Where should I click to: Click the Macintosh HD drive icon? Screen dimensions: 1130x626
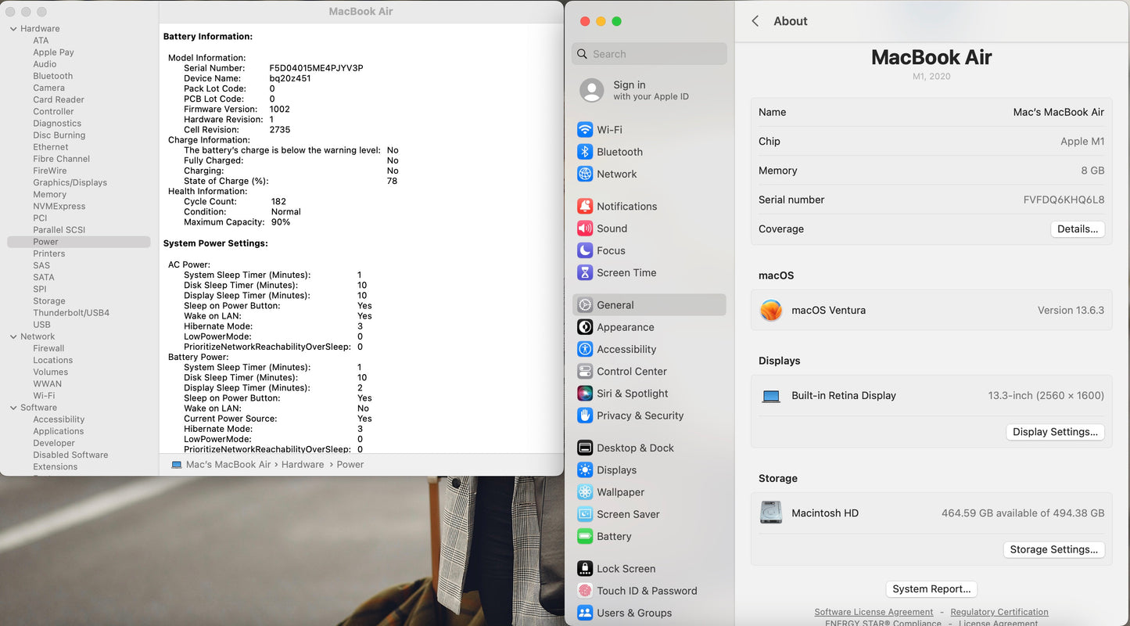pos(771,513)
